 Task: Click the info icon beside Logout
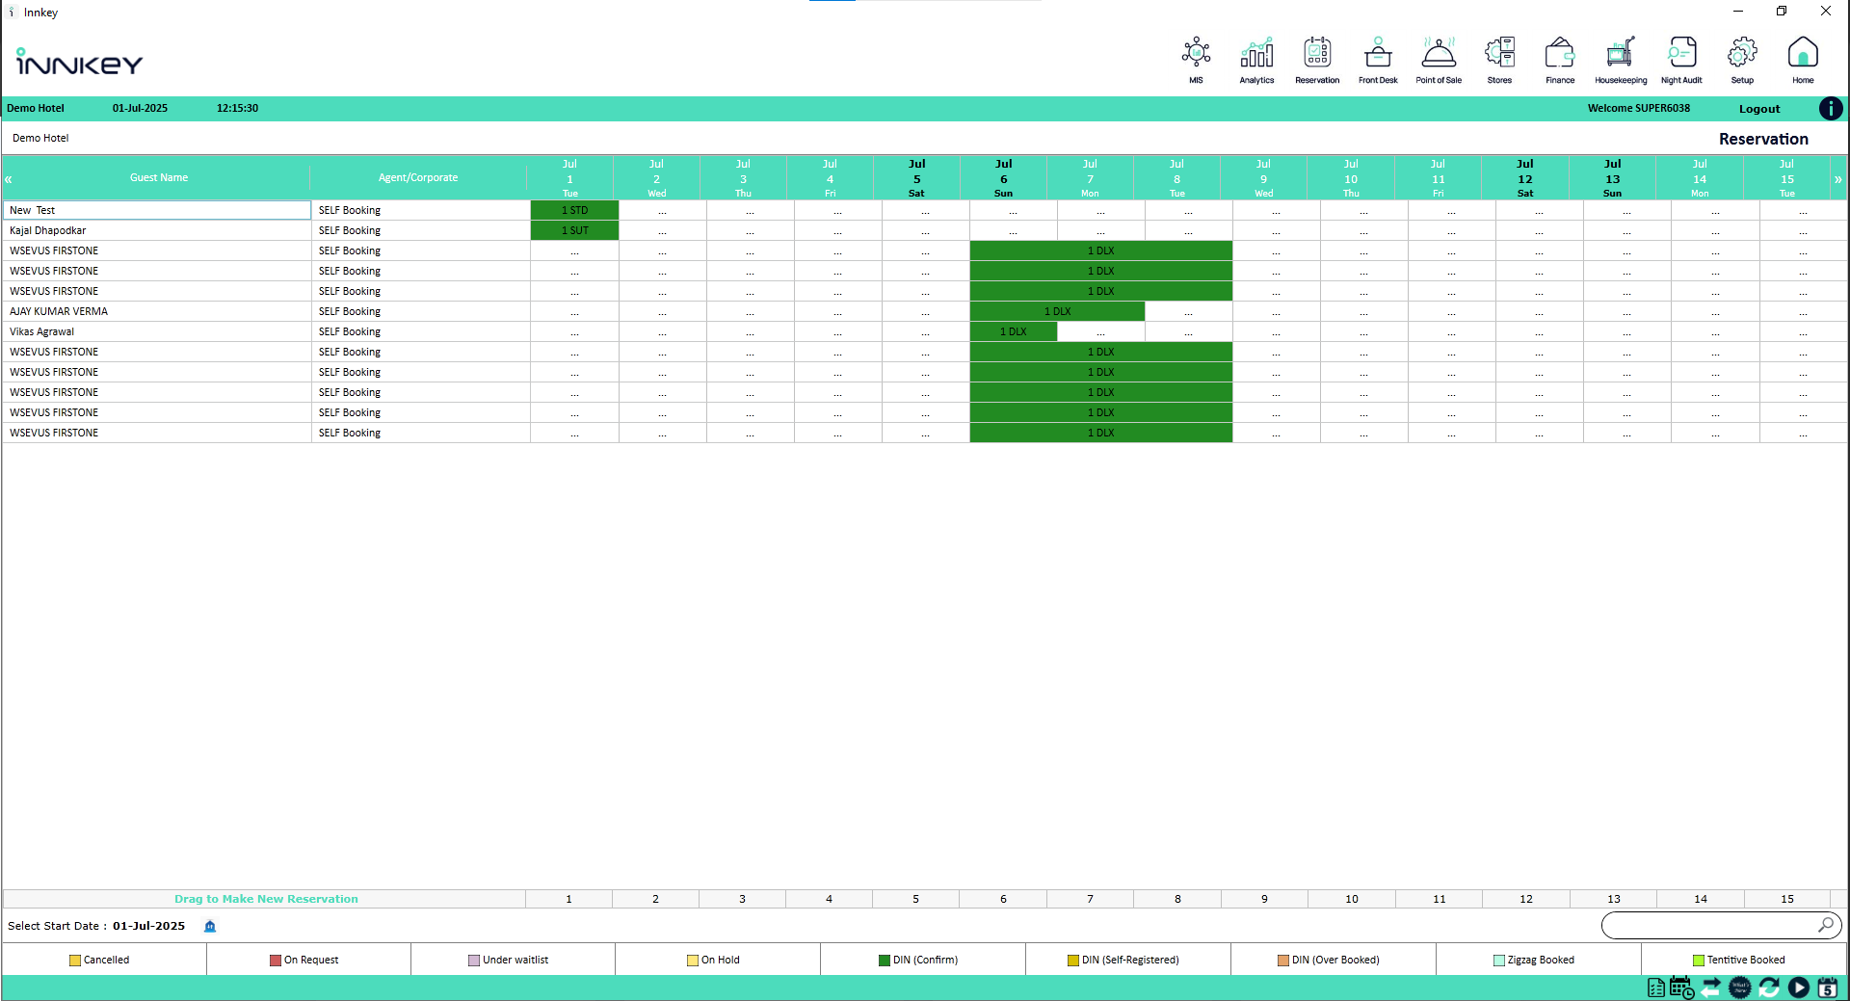click(1831, 109)
